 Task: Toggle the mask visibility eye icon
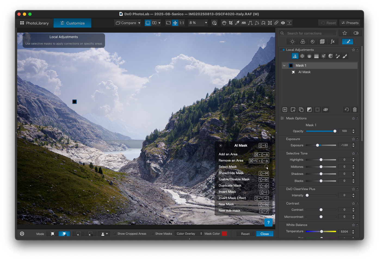click(x=325, y=110)
